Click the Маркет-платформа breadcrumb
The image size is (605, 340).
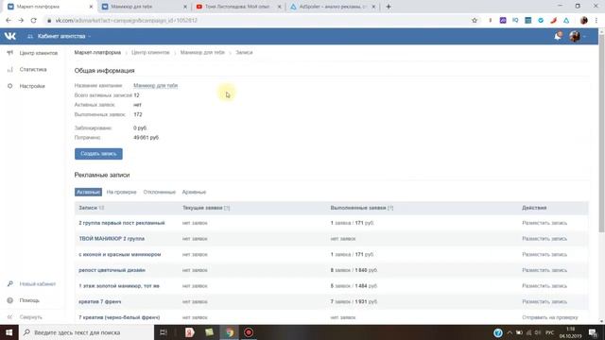click(x=97, y=53)
